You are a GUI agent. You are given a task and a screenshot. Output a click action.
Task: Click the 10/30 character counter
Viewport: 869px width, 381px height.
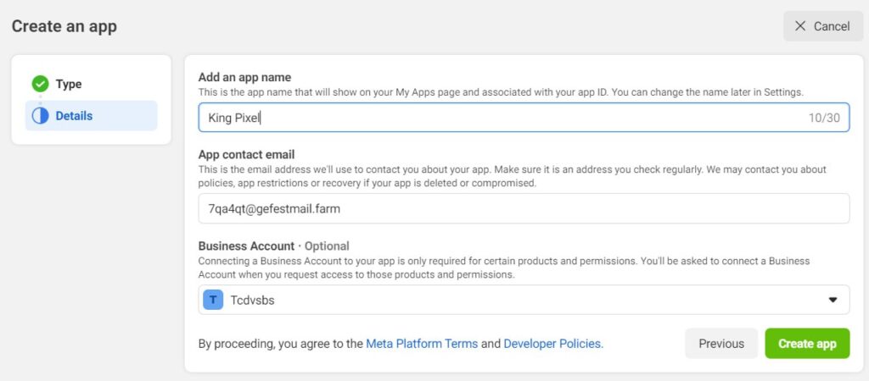click(x=824, y=118)
